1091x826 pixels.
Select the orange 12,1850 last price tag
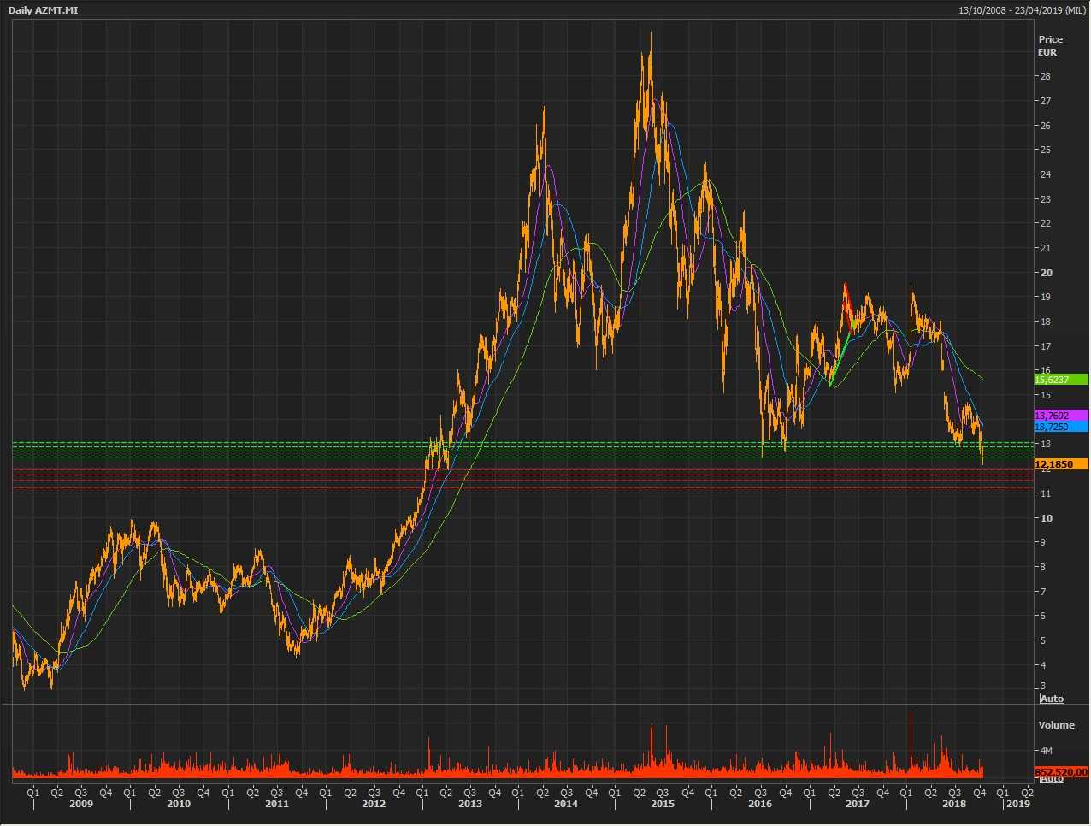click(1060, 464)
